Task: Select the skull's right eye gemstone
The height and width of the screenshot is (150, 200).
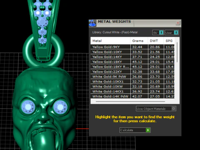Action: click(60, 107)
